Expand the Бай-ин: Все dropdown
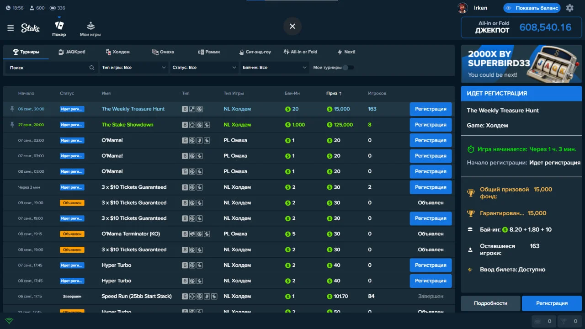 coord(275,68)
